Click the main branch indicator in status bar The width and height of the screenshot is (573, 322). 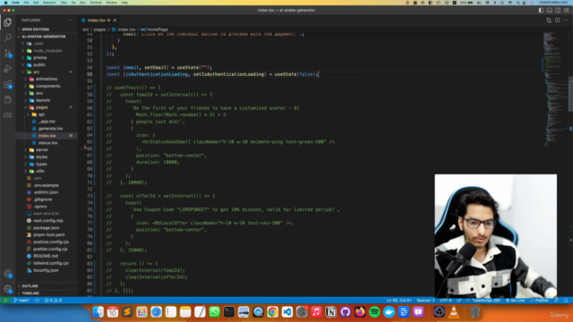tap(21, 301)
